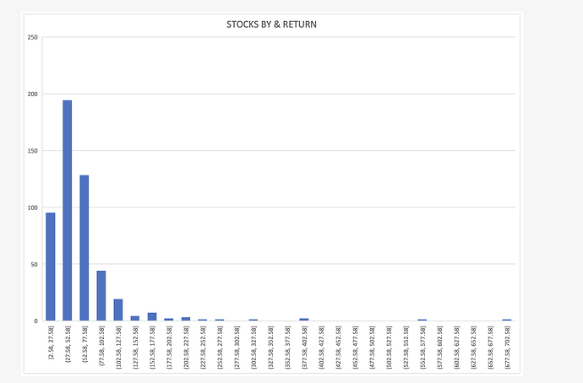Screen dimensions: 583x383
Task: Click the 50 label on the vertical axis
Action: (34, 264)
